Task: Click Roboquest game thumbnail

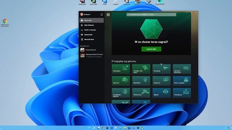Action: [82, 55]
